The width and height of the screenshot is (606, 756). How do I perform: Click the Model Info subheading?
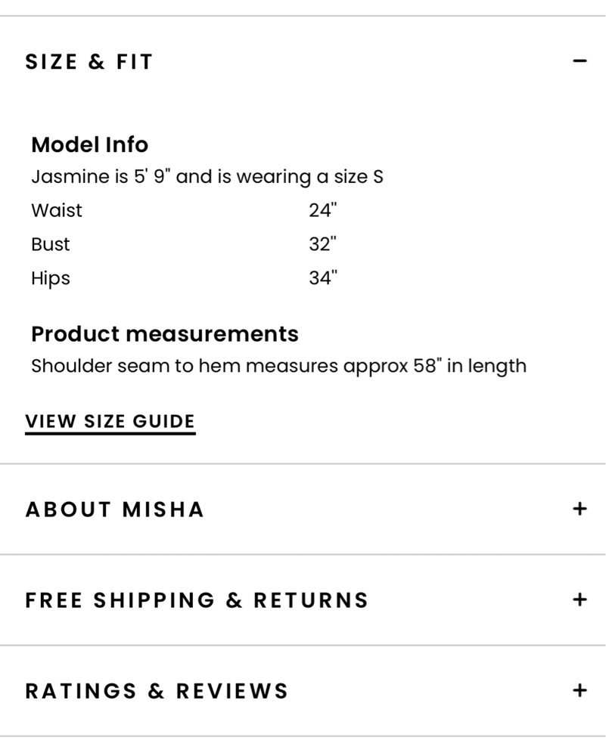point(90,144)
